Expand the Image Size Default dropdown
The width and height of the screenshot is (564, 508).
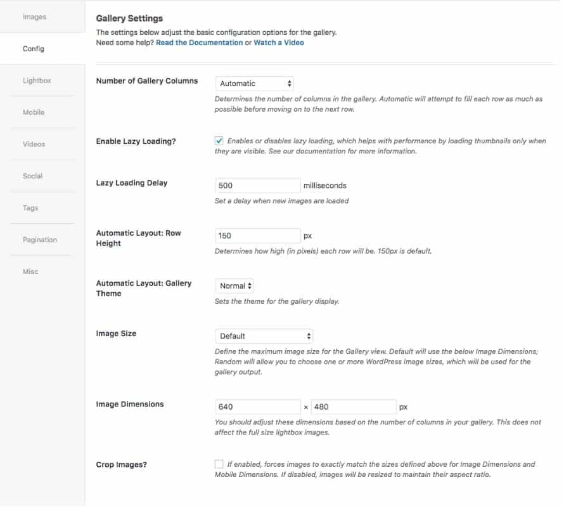point(264,336)
